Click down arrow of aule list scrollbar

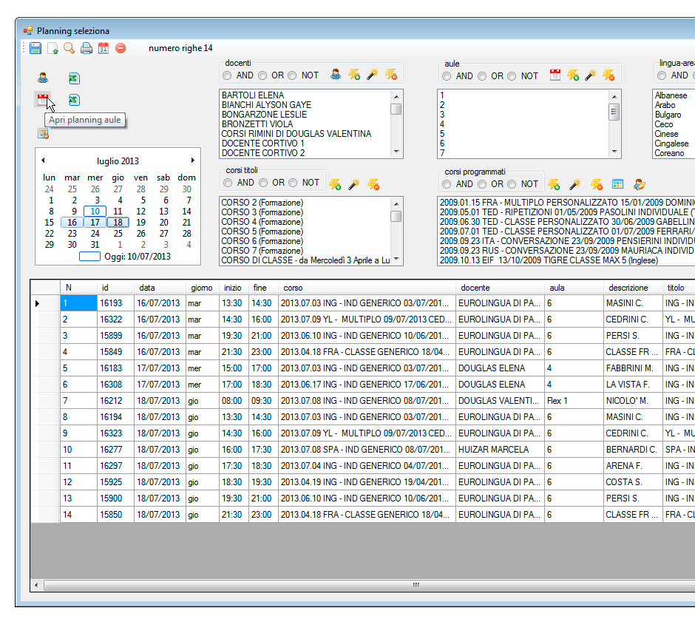614,152
